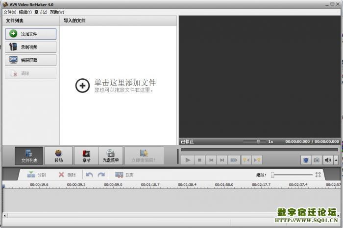Click the 00:00:00.000 current time display
This screenshot has width=343, height=228.
point(297,141)
